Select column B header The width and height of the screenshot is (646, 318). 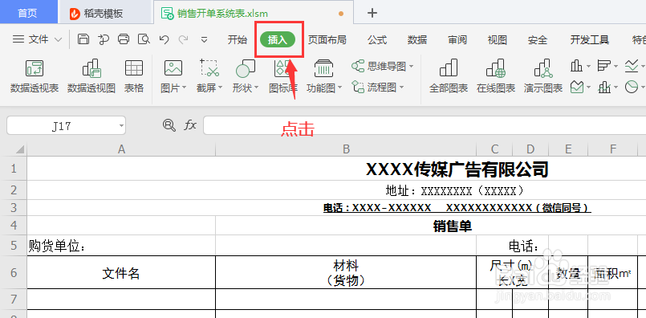[346, 149]
